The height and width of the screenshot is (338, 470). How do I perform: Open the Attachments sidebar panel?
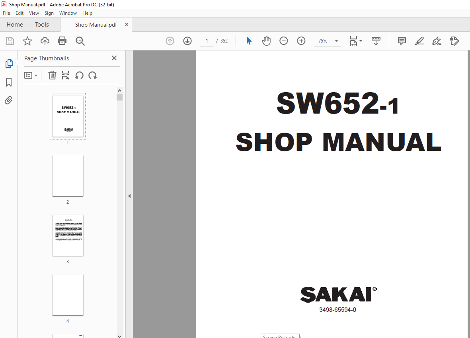(x=9, y=100)
